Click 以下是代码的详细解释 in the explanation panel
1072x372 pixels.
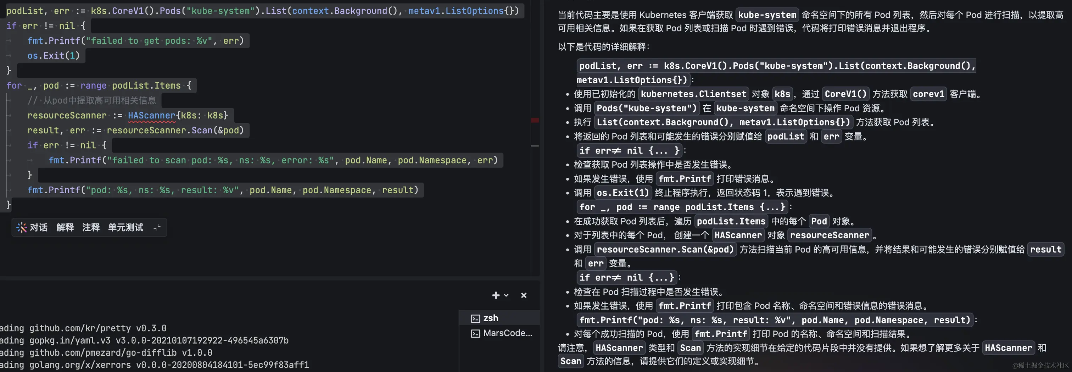point(603,46)
